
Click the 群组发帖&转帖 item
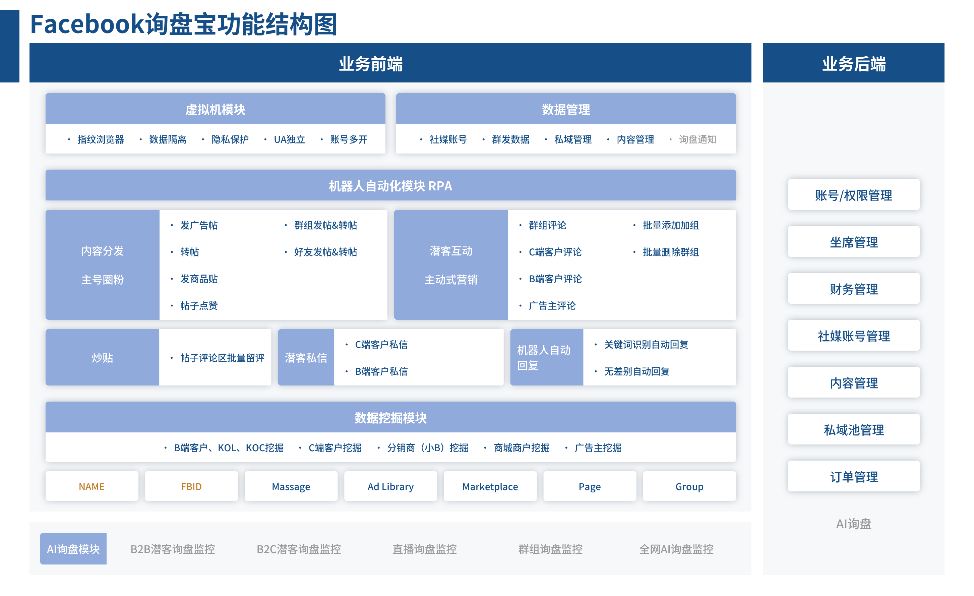pyautogui.click(x=325, y=225)
